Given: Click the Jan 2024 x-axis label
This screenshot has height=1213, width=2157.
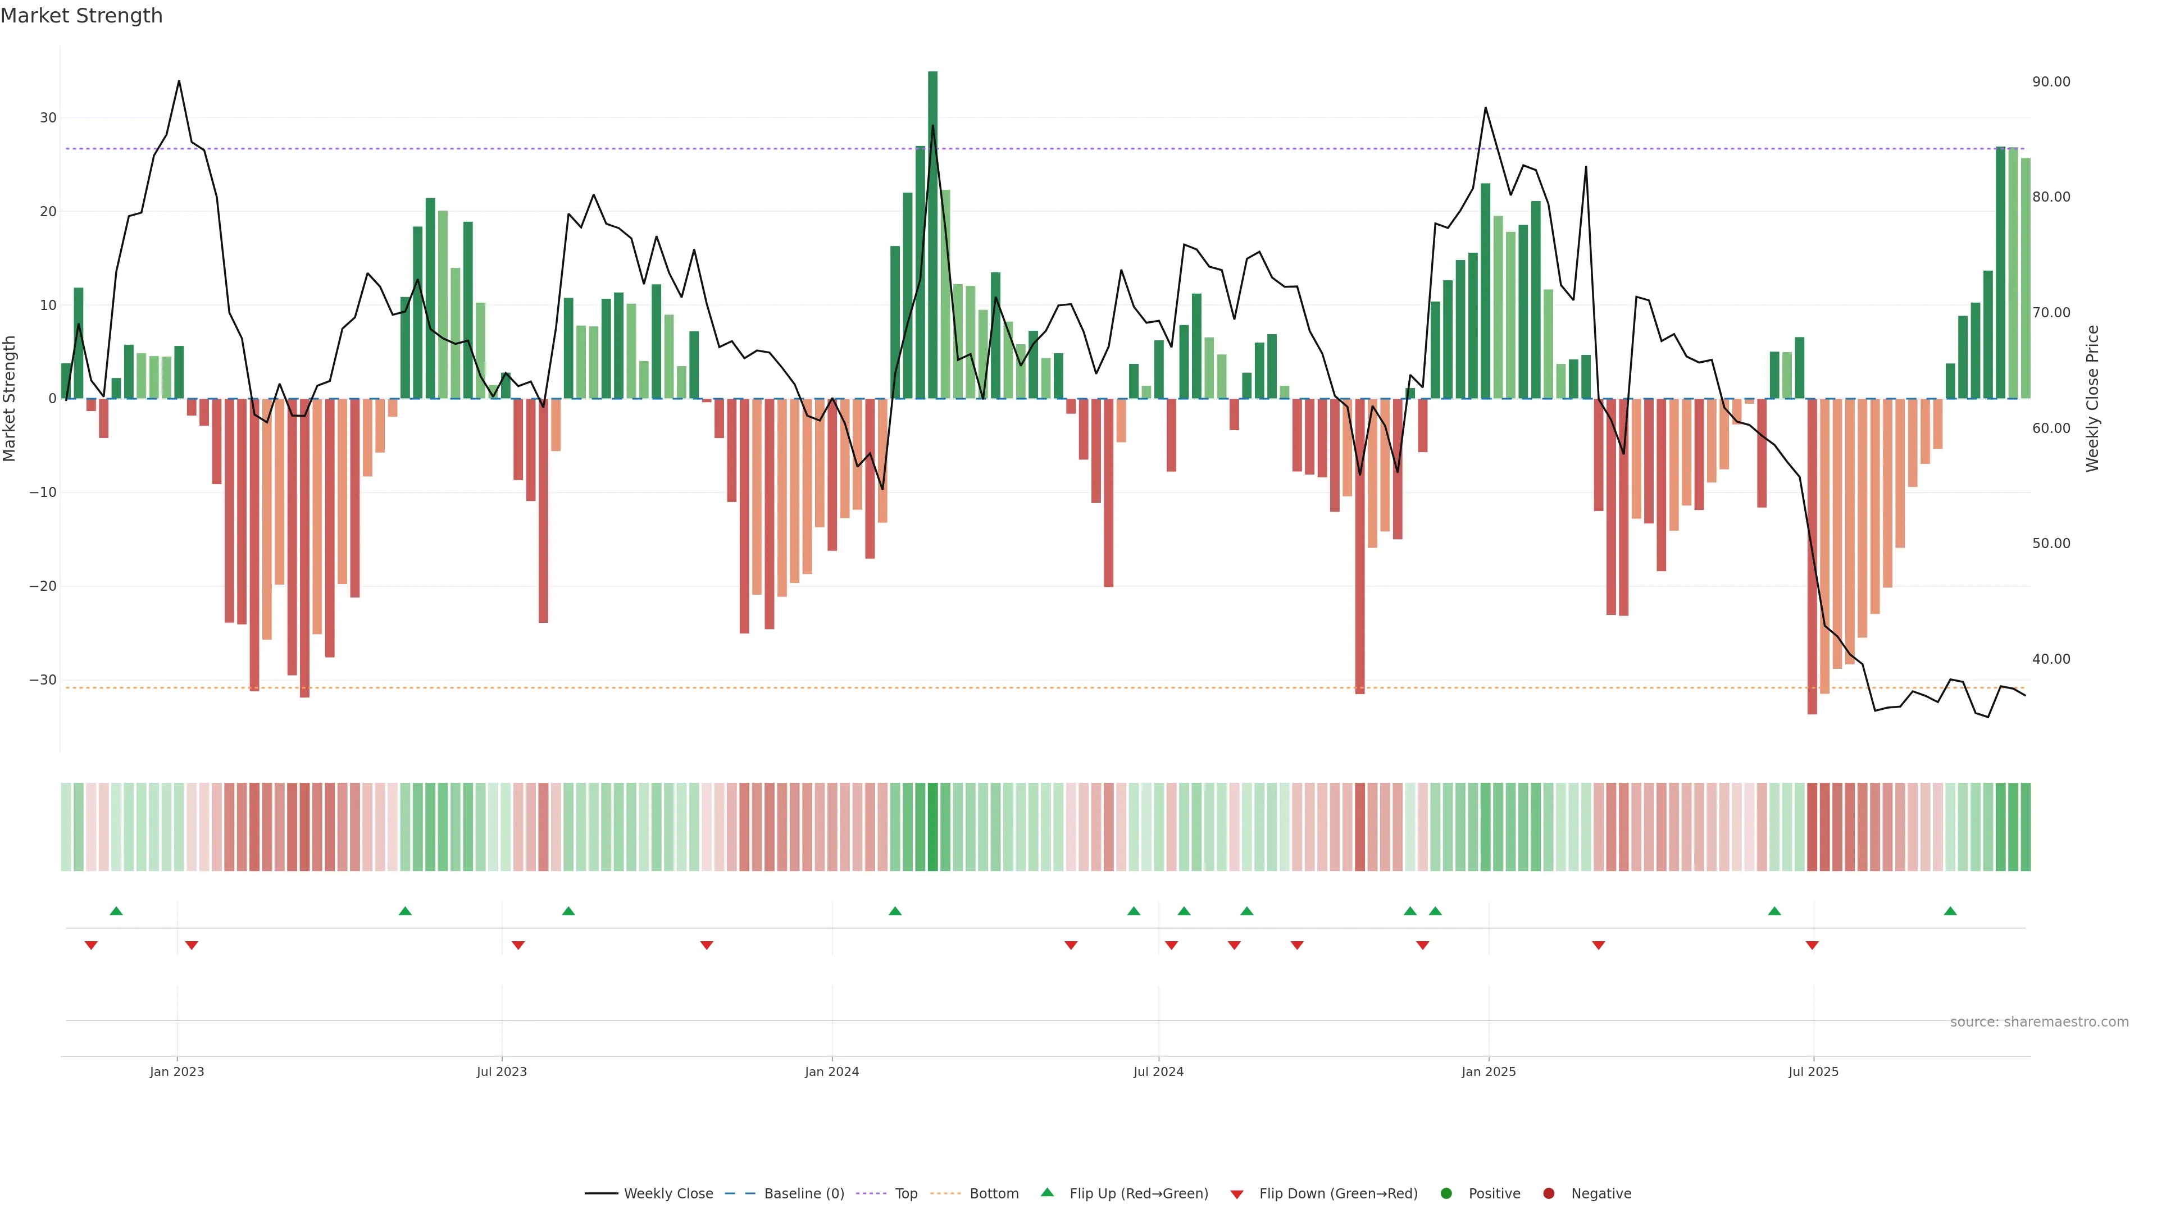Looking at the screenshot, I should pos(831,1071).
